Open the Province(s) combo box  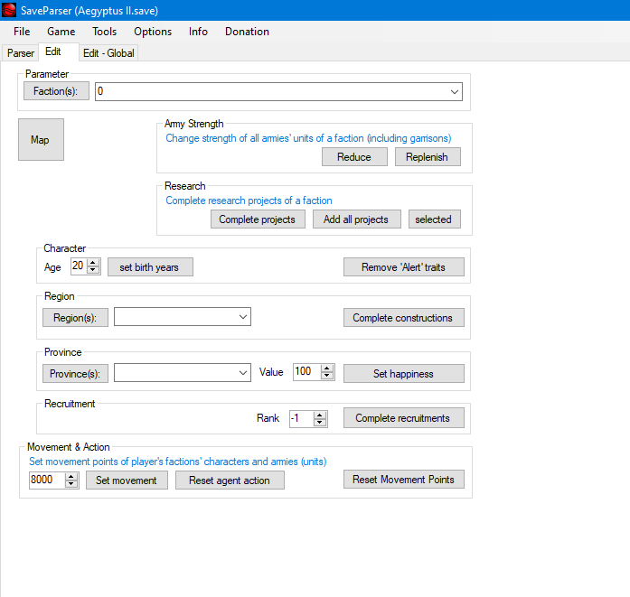pos(242,373)
